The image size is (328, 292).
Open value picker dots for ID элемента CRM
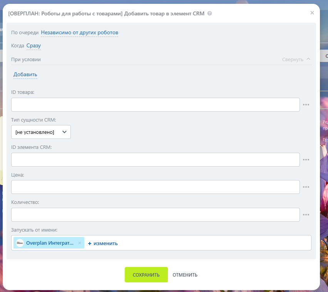(x=306, y=160)
